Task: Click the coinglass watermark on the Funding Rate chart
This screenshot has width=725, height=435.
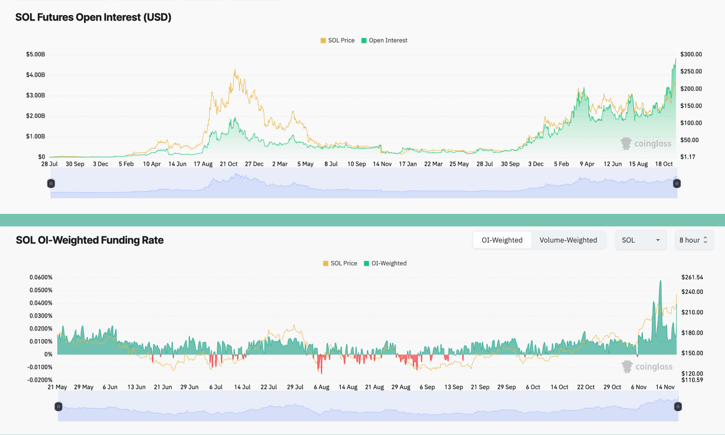Action: [x=647, y=366]
